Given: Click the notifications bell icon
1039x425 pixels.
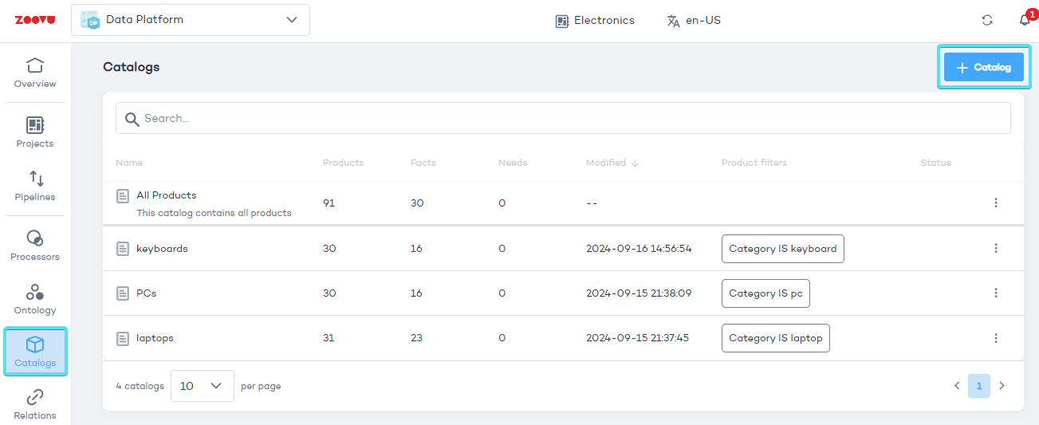Looking at the screenshot, I should click(1025, 20).
